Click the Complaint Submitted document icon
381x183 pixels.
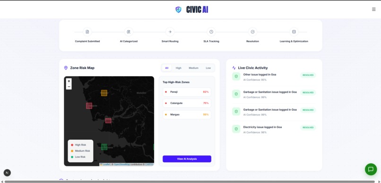(87, 32)
